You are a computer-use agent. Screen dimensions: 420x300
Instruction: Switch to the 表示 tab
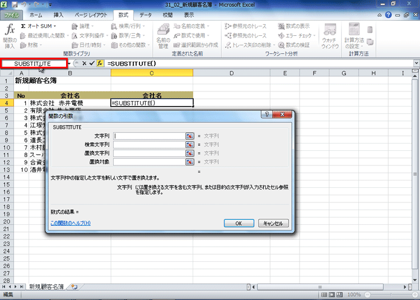tap(189, 15)
